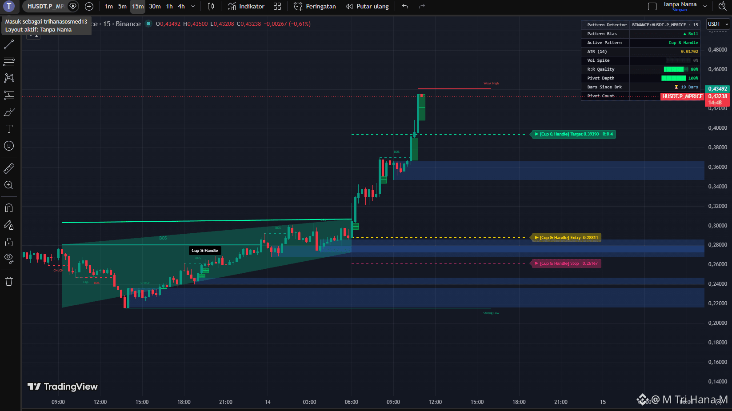This screenshot has height=411, width=732.
Task: Open the emoji icons tool
Action: [x=9, y=146]
